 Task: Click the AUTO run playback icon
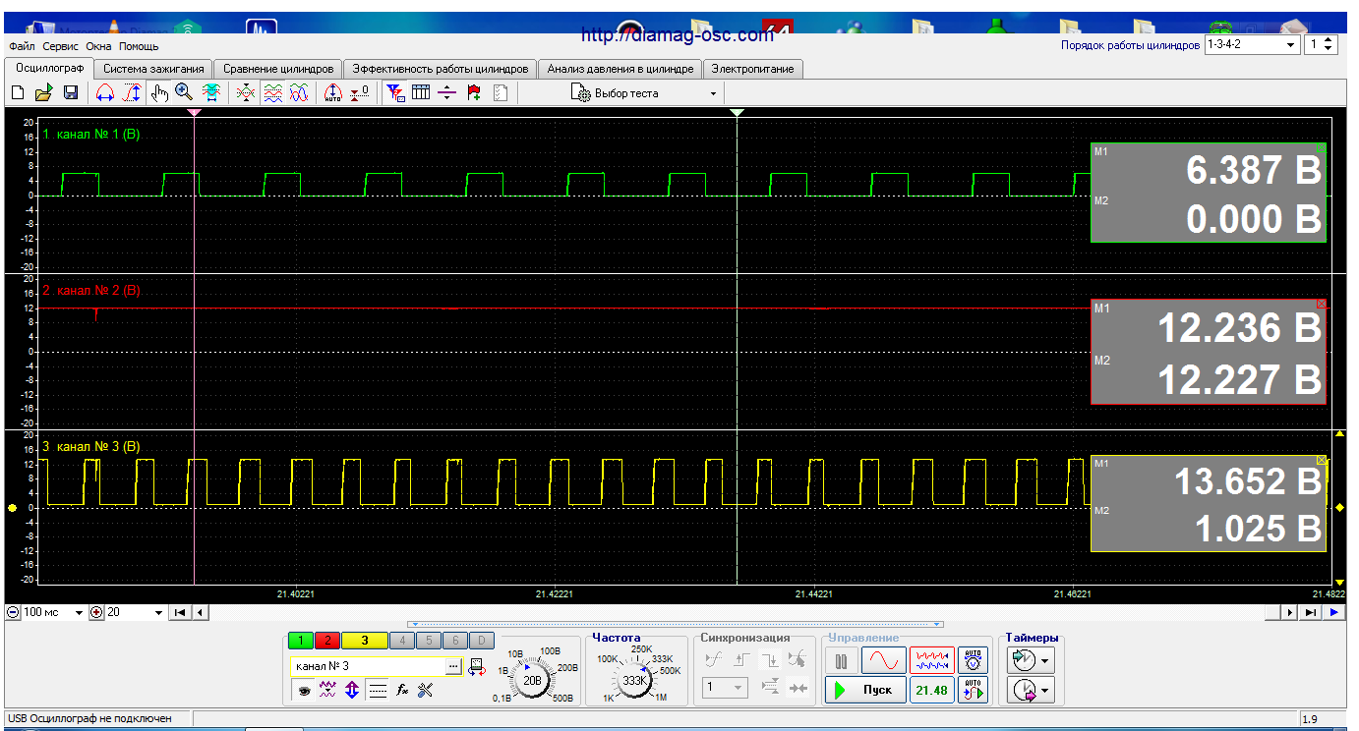click(974, 690)
